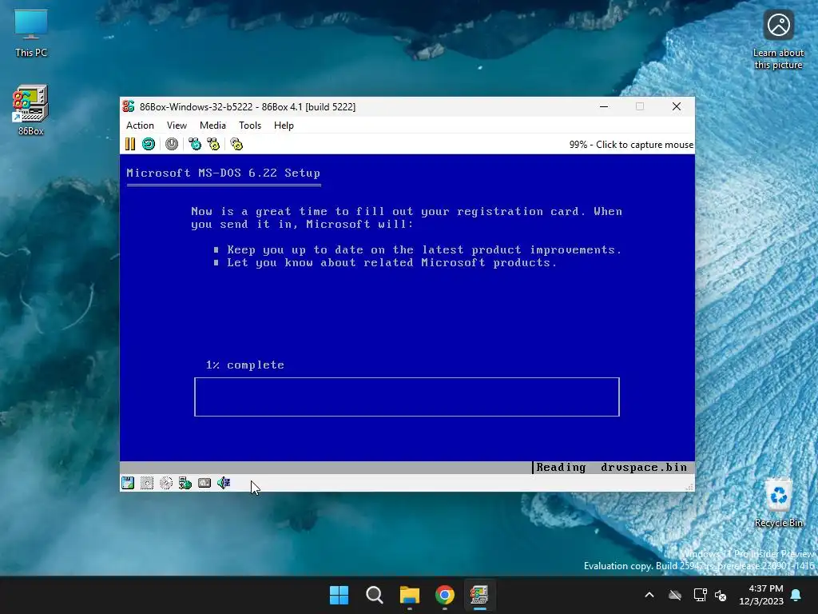The width and height of the screenshot is (818, 614).
Task: Open File Explorer from taskbar
Action: coord(410,595)
